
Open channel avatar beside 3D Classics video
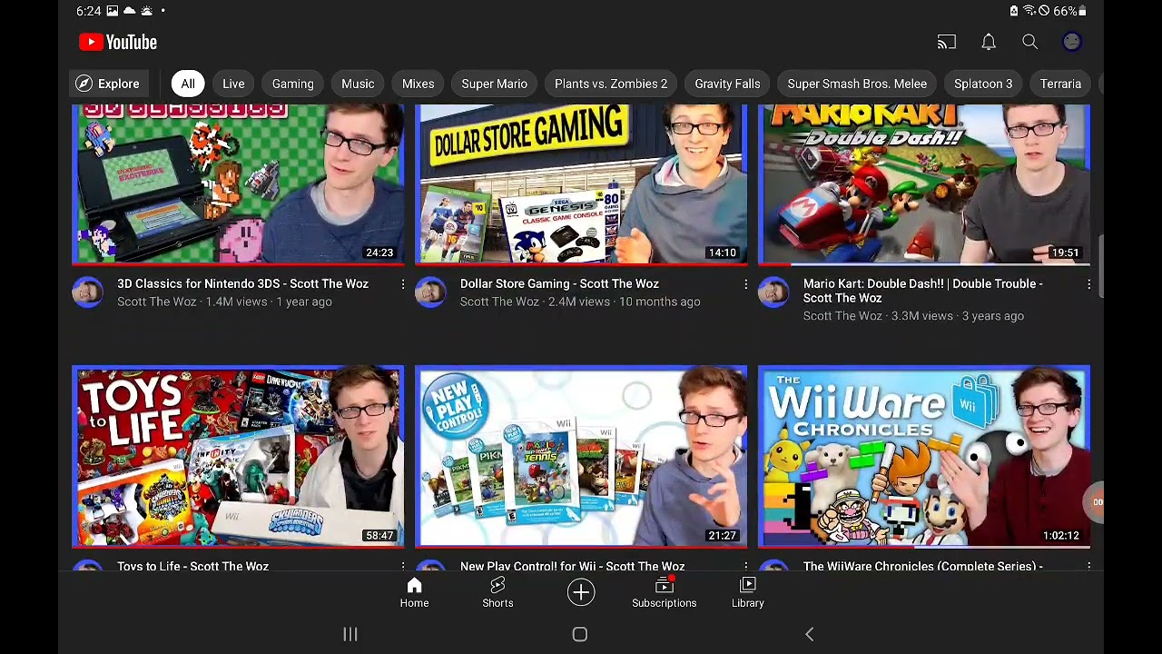tap(88, 292)
